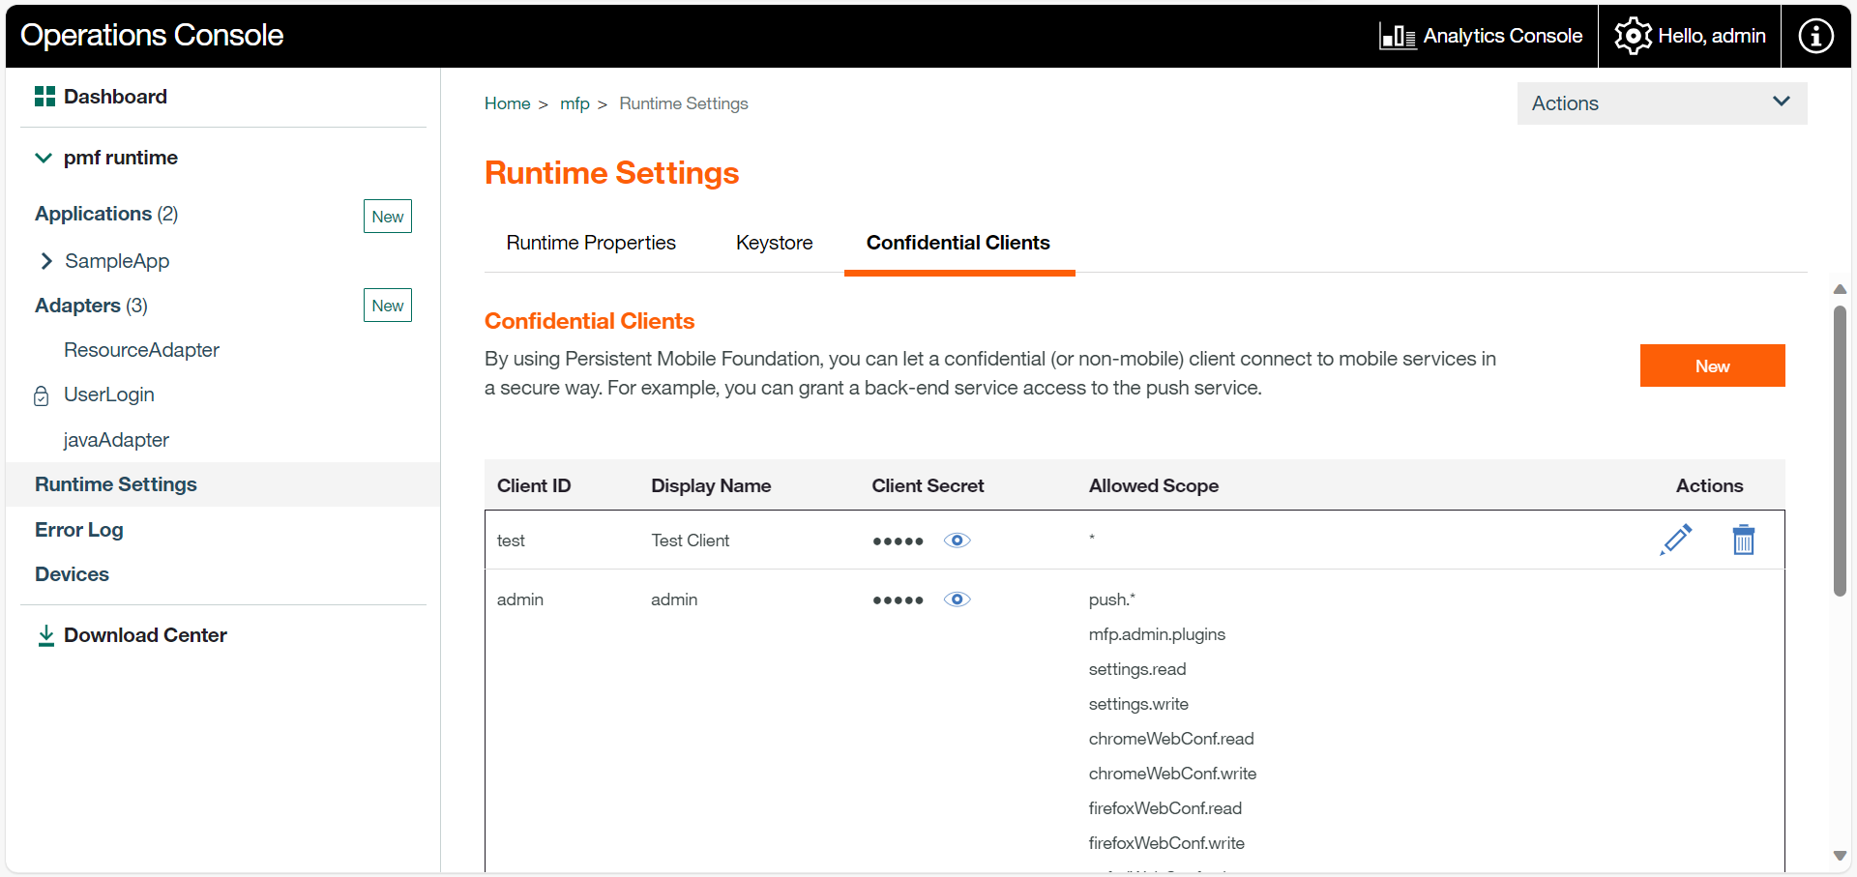Switch to the Keystore tab
Screen dimensions: 1857x877
tap(774, 243)
